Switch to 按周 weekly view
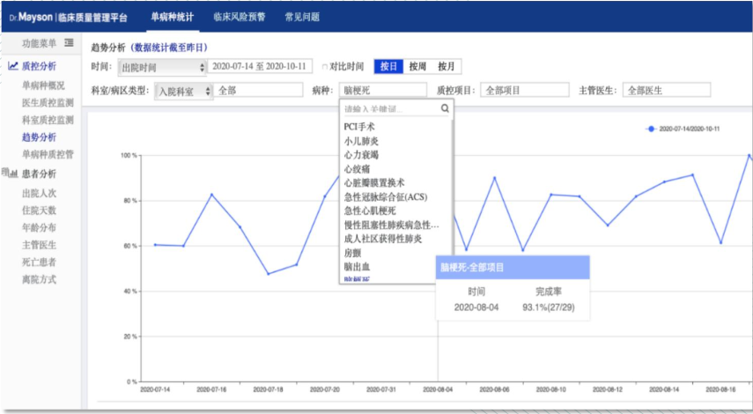This screenshot has height=414, width=753. click(417, 67)
